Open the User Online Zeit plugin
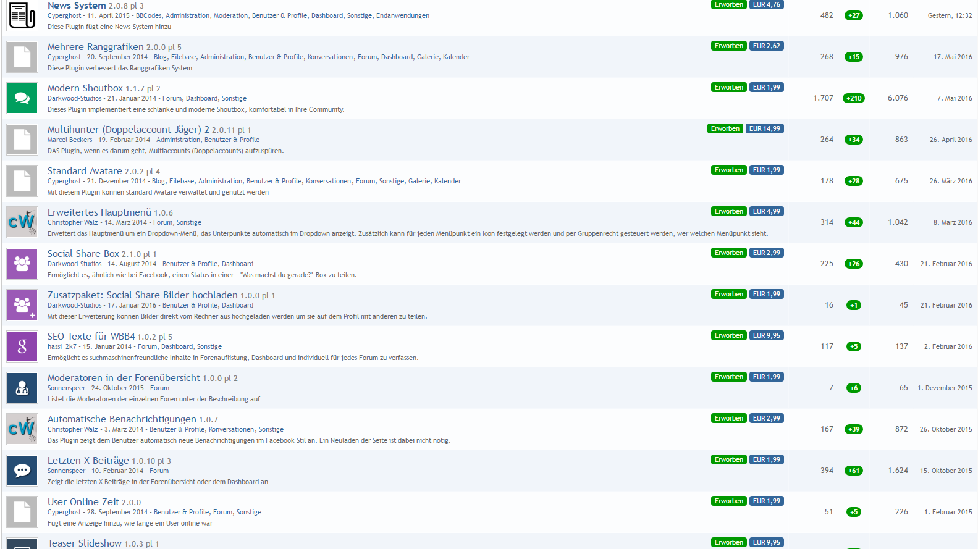The height and width of the screenshot is (549, 978). 83,502
